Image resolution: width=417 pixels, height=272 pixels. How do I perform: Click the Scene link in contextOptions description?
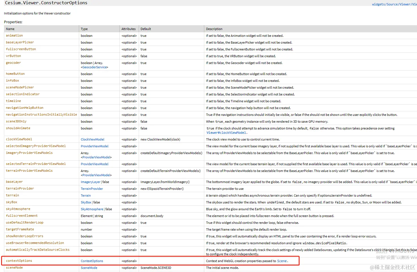coord(282,261)
